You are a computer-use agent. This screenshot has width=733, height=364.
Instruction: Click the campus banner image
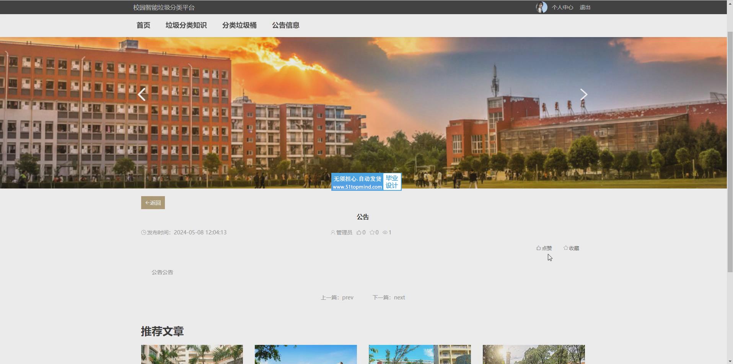click(x=363, y=112)
